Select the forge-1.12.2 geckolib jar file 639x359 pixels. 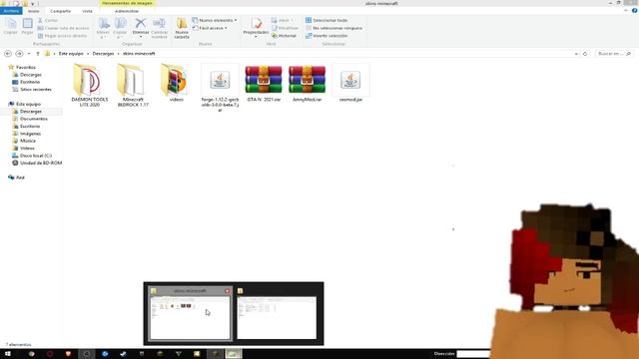(220, 88)
